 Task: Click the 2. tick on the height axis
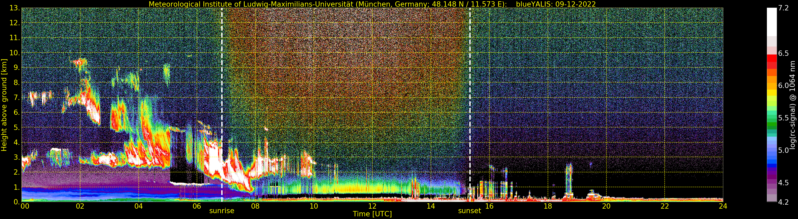click(16, 172)
